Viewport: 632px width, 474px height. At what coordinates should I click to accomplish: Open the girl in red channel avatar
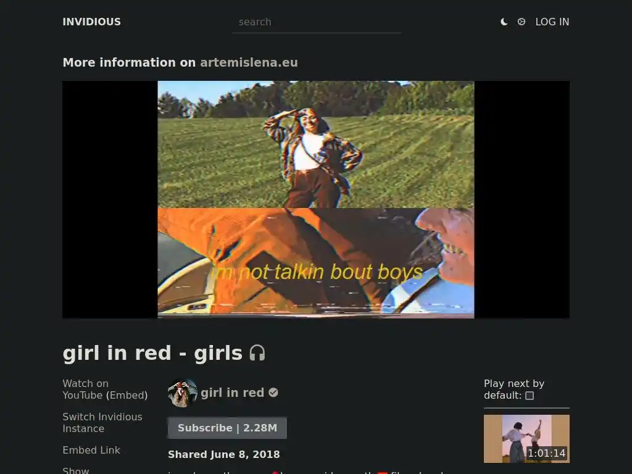(183, 393)
